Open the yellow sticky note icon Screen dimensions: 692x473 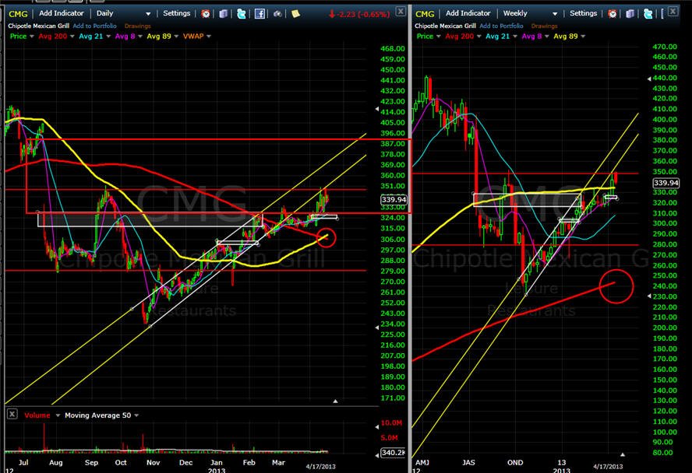(x=295, y=14)
